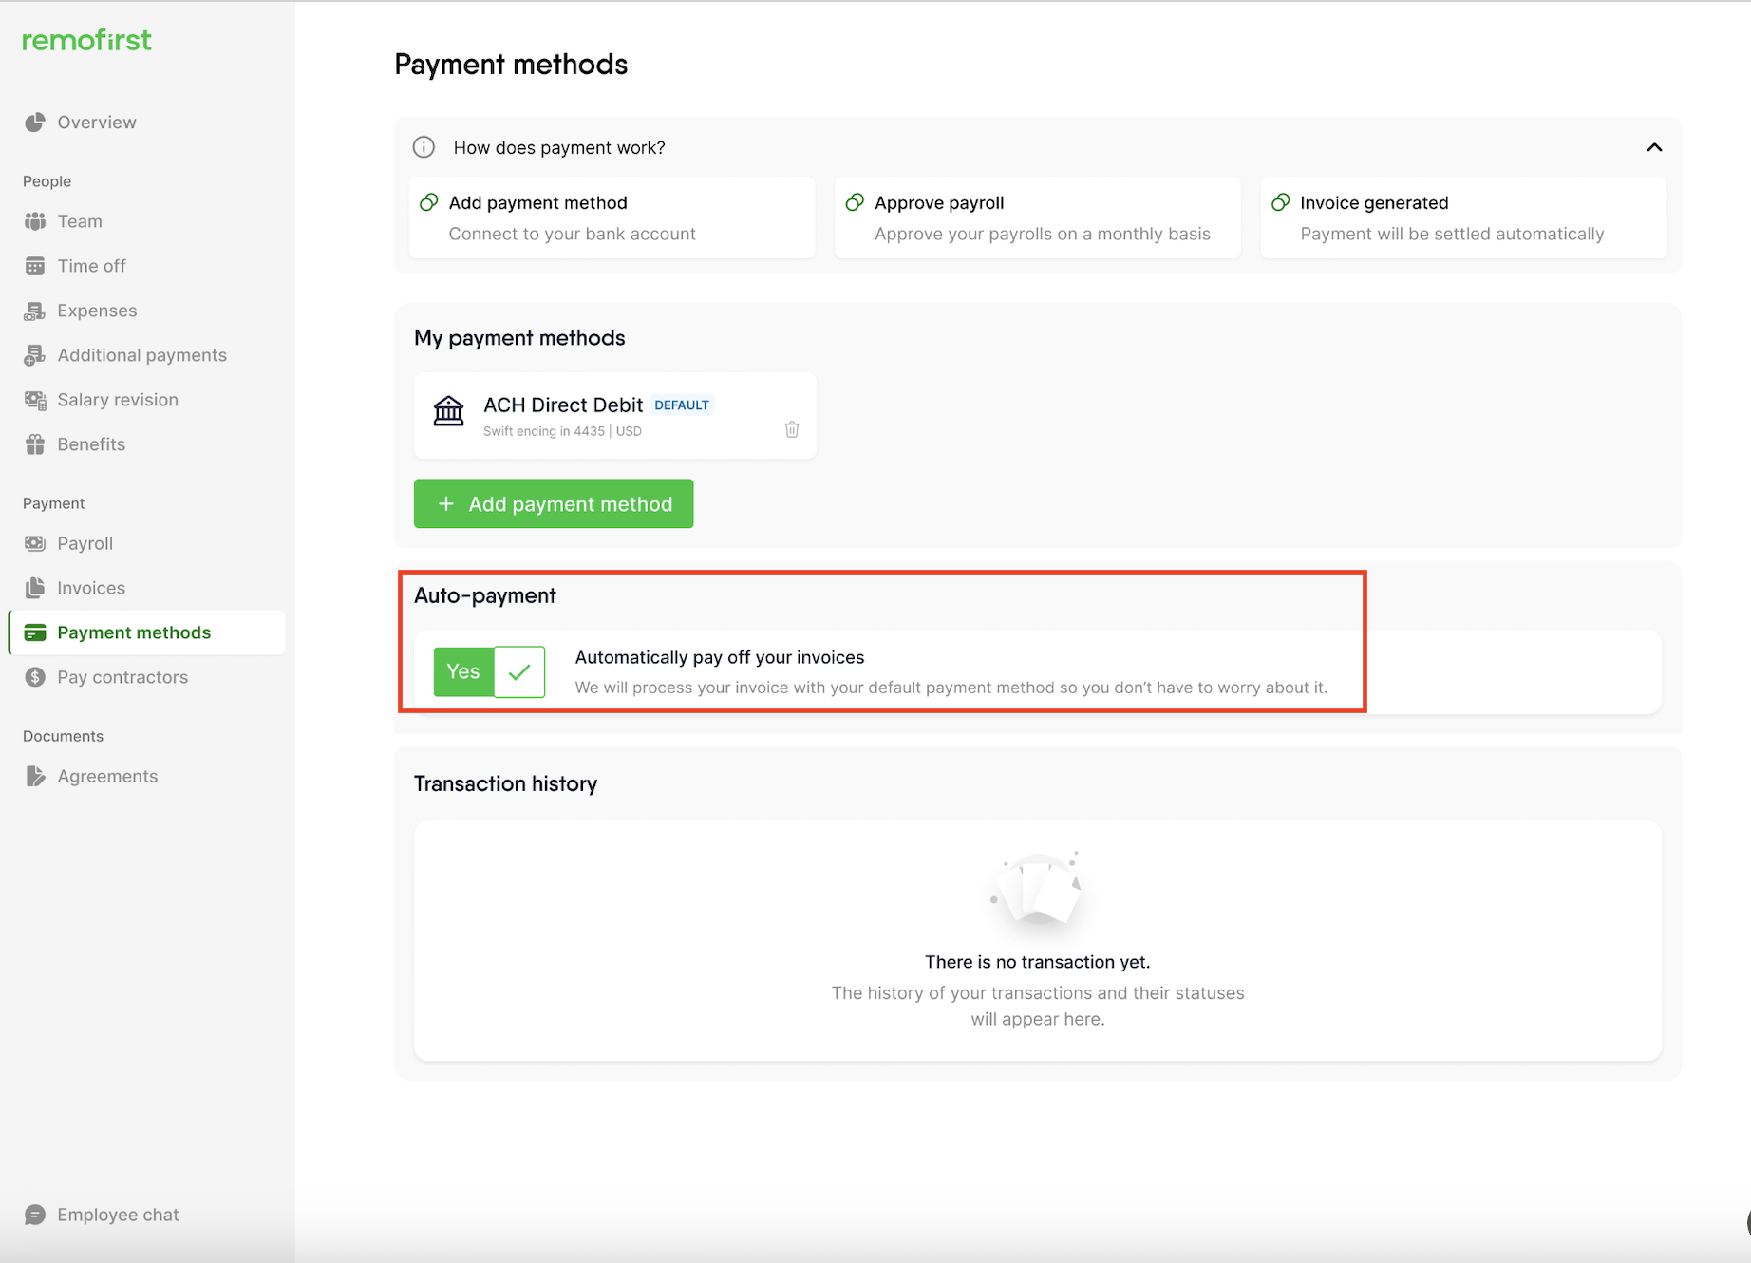Navigate to Additional payments
Viewport: 1751px width, 1263px height.
(141, 355)
